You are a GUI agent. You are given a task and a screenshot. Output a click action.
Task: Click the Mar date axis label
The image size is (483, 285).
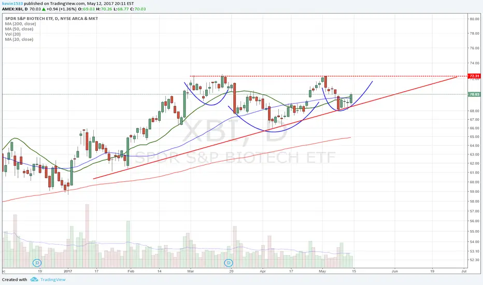click(x=190, y=272)
